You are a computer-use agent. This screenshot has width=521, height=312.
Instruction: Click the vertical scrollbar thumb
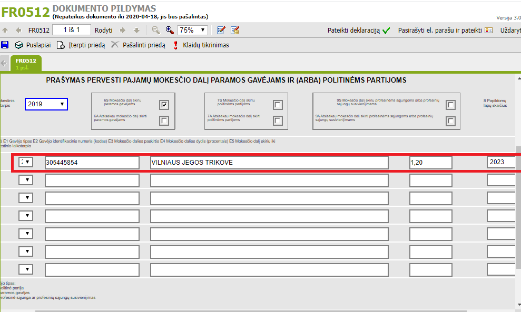(518, 207)
